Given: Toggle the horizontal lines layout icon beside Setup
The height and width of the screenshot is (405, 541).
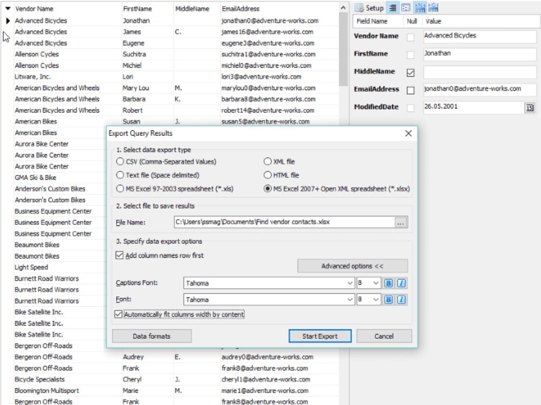Looking at the screenshot, I should coord(393,8).
